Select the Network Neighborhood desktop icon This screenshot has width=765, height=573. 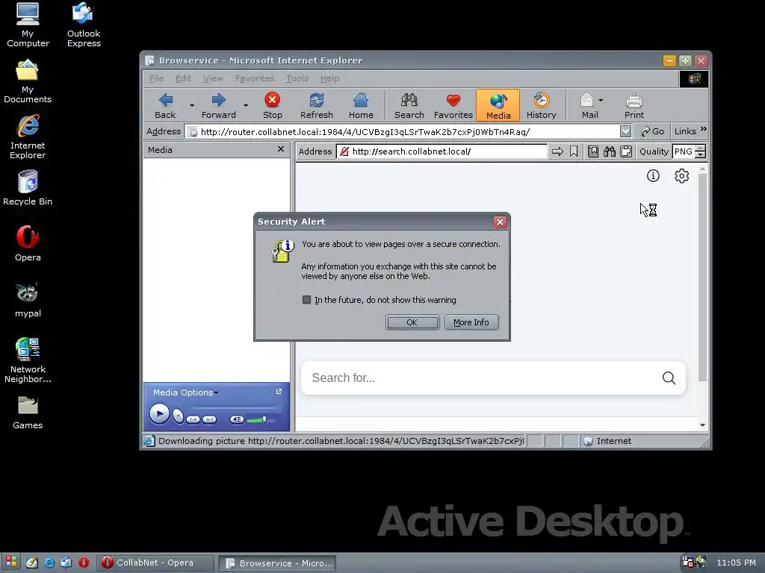[28, 360]
